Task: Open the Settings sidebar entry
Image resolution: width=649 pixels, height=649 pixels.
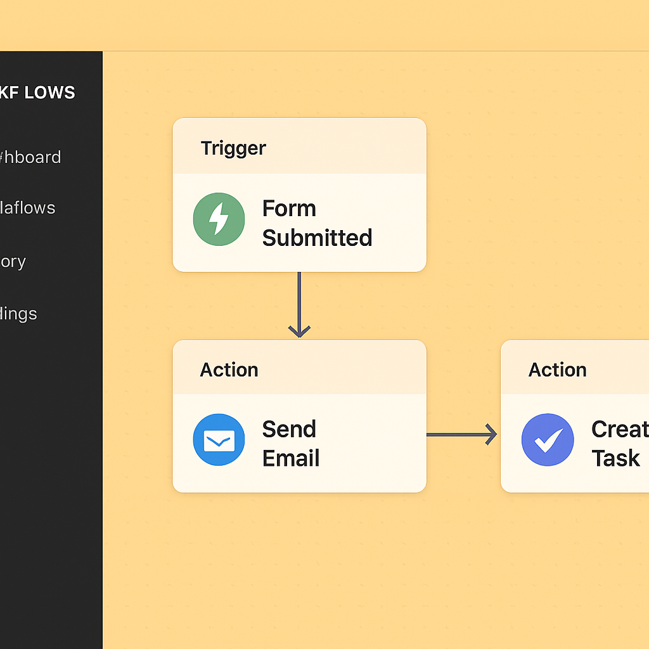Action: tap(18, 314)
